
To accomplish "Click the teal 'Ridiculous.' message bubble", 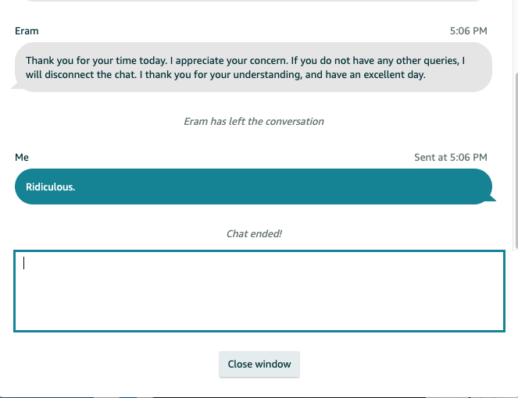I will (253, 187).
